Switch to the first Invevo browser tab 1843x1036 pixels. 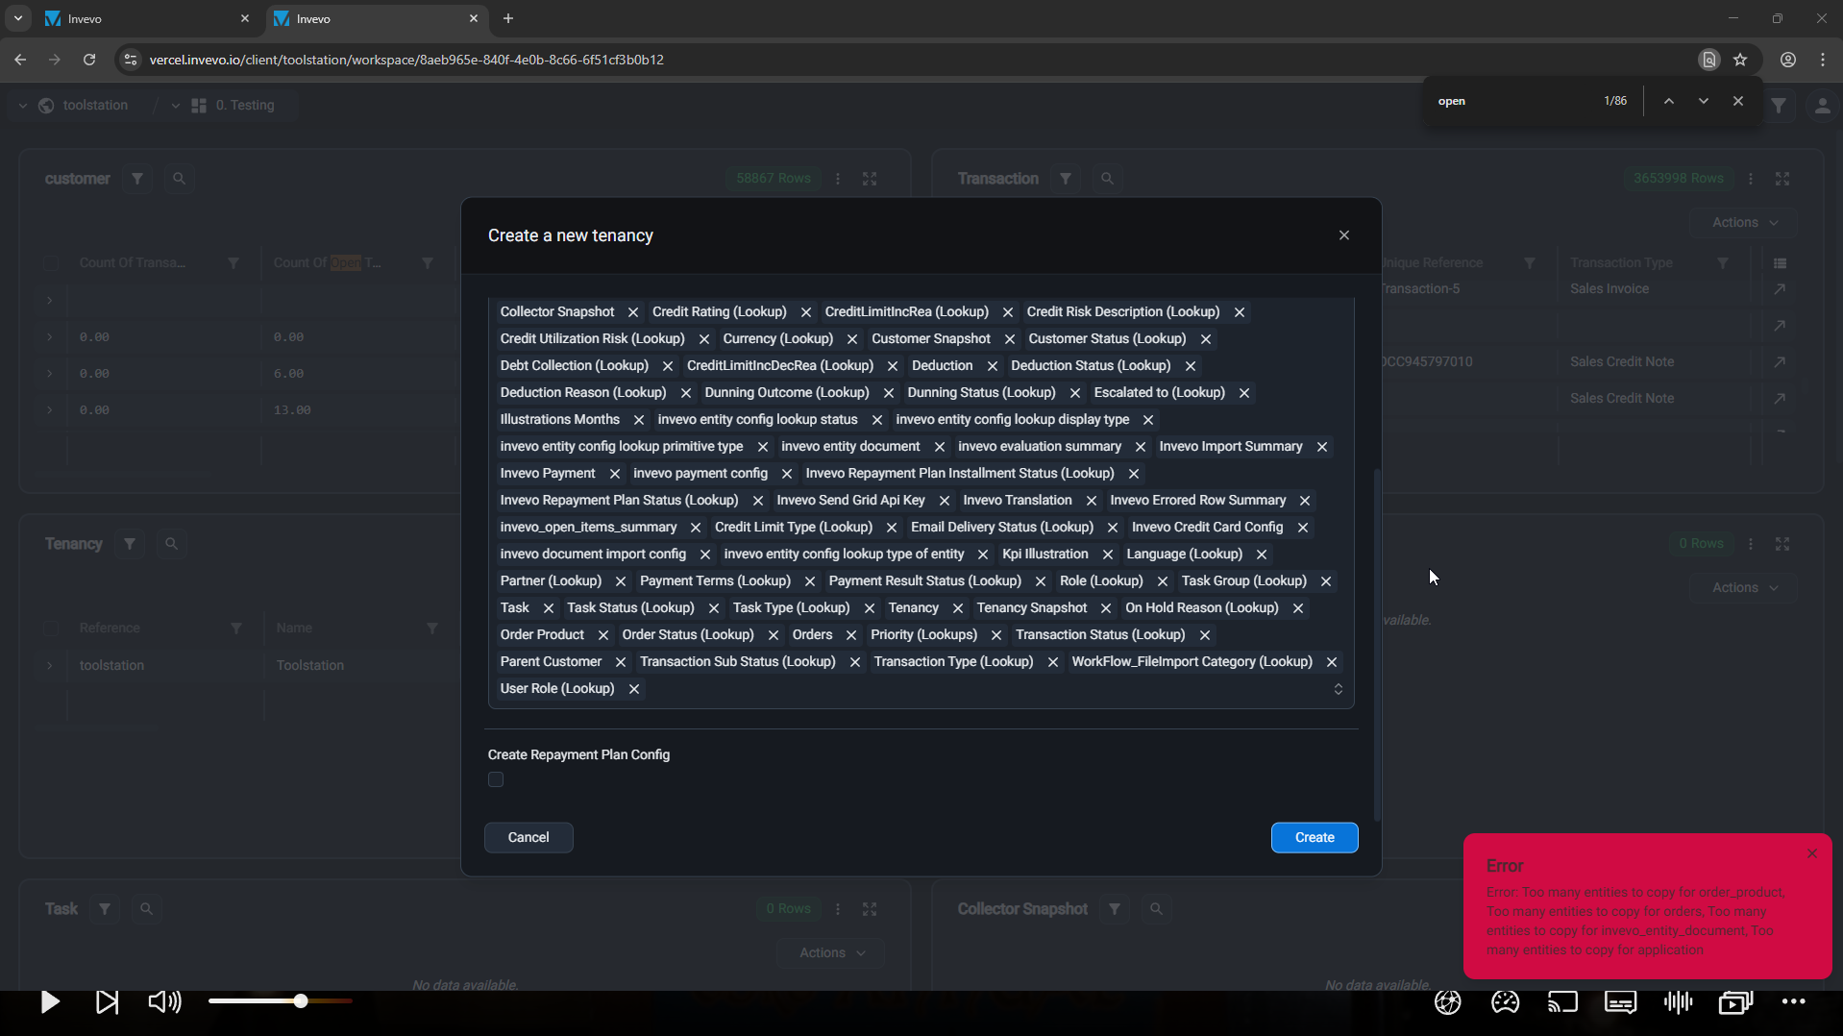coord(146,18)
